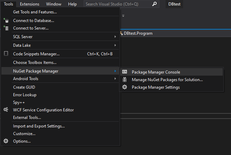
Task: Select Manage NuGet Packages for Solution
Action: click(171, 79)
